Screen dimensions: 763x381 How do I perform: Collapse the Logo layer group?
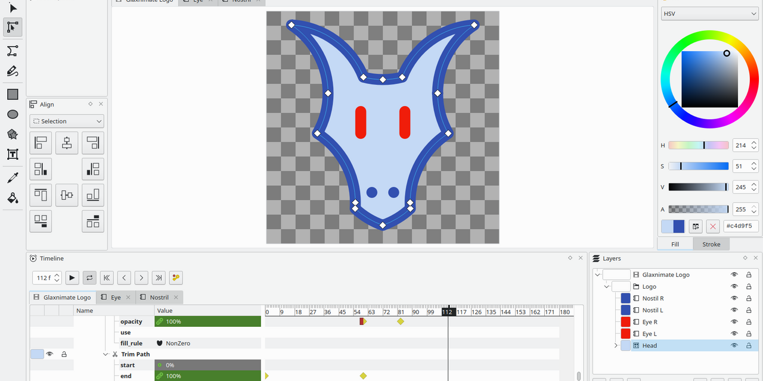pyautogui.click(x=607, y=286)
